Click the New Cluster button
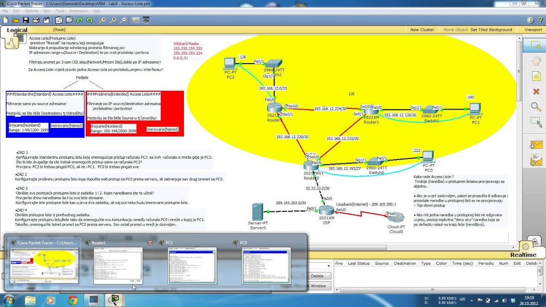Screen dimensions: 546x307 click(x=422, y=30)
